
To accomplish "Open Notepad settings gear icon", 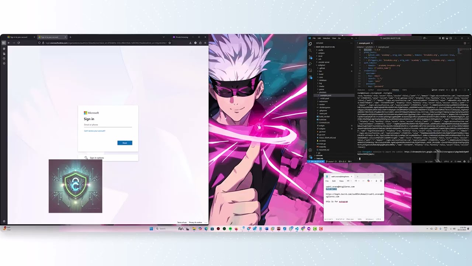I will click(x=381, y=181).
